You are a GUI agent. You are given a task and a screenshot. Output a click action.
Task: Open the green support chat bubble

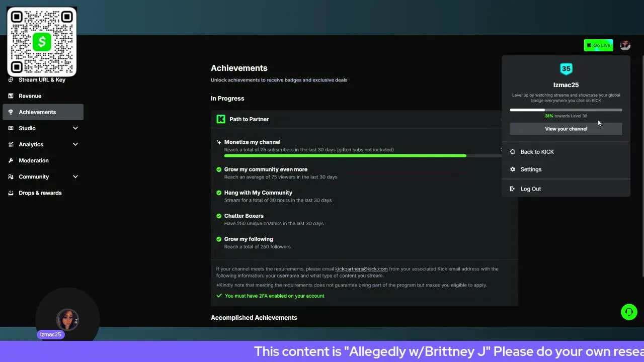pyautogui.click(x=629, y=312)
